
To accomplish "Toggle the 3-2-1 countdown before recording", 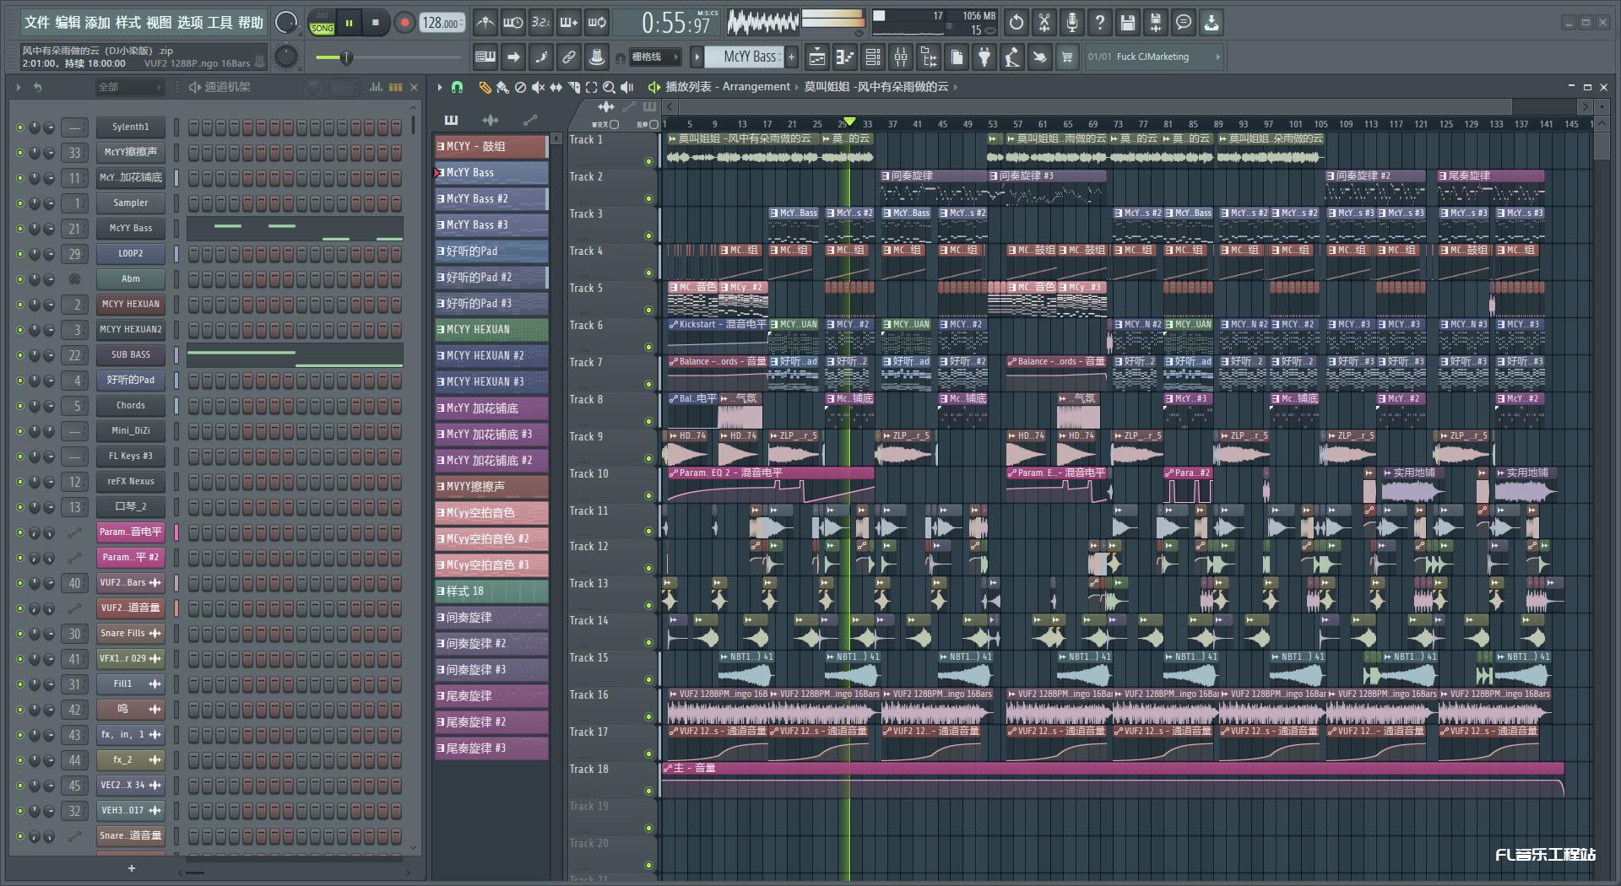I will tap(540, 23).
